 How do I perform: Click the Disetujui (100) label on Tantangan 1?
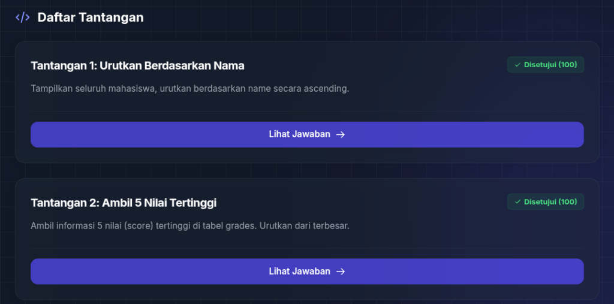pyautogui.click(x=550, y=65)
